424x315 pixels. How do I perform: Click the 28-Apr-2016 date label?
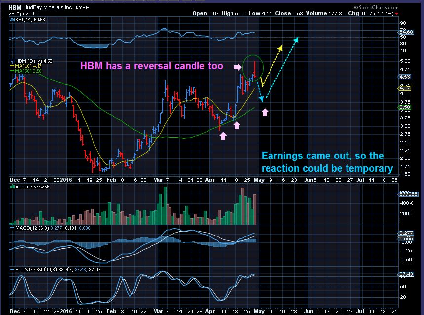[23, 13]
